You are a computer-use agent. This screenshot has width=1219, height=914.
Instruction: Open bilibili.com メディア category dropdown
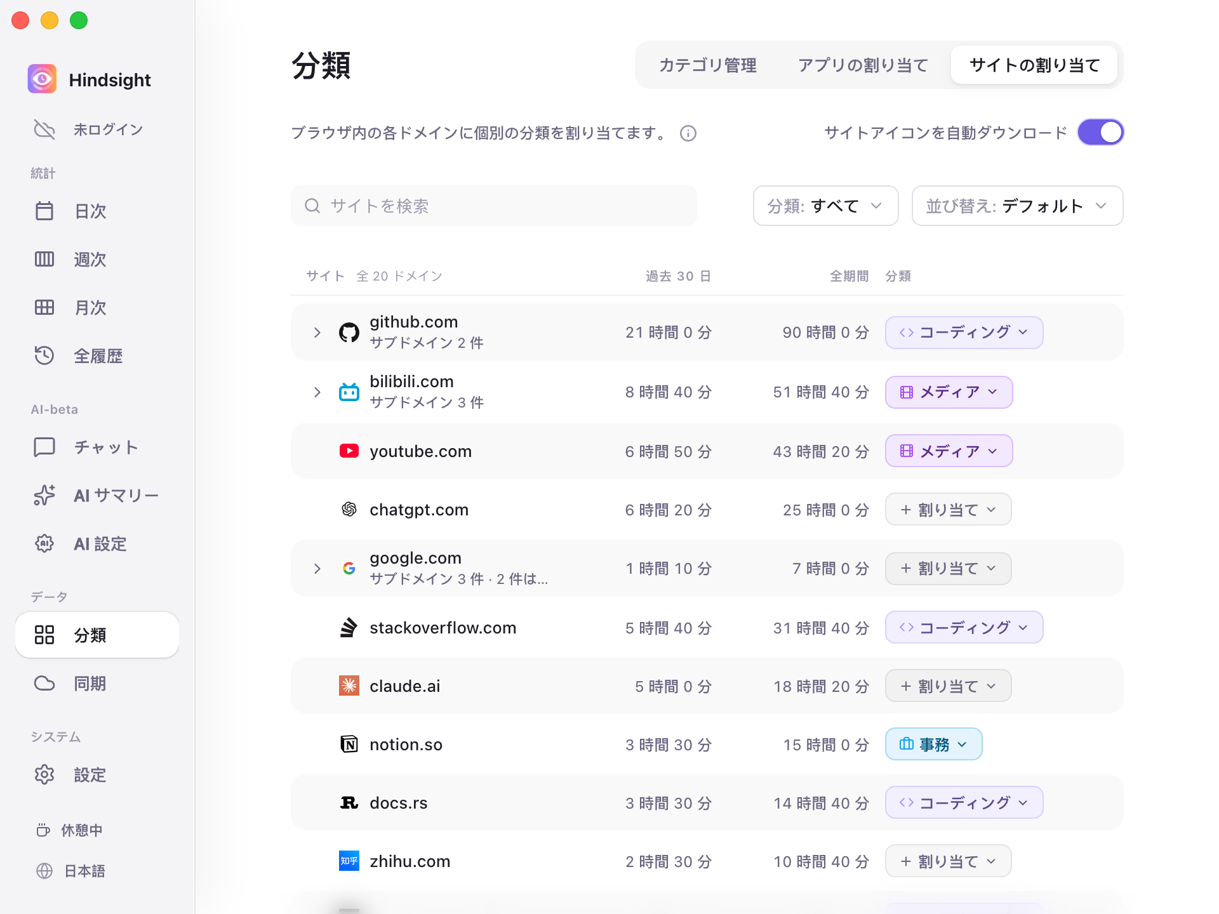click(x=949, y=392)
